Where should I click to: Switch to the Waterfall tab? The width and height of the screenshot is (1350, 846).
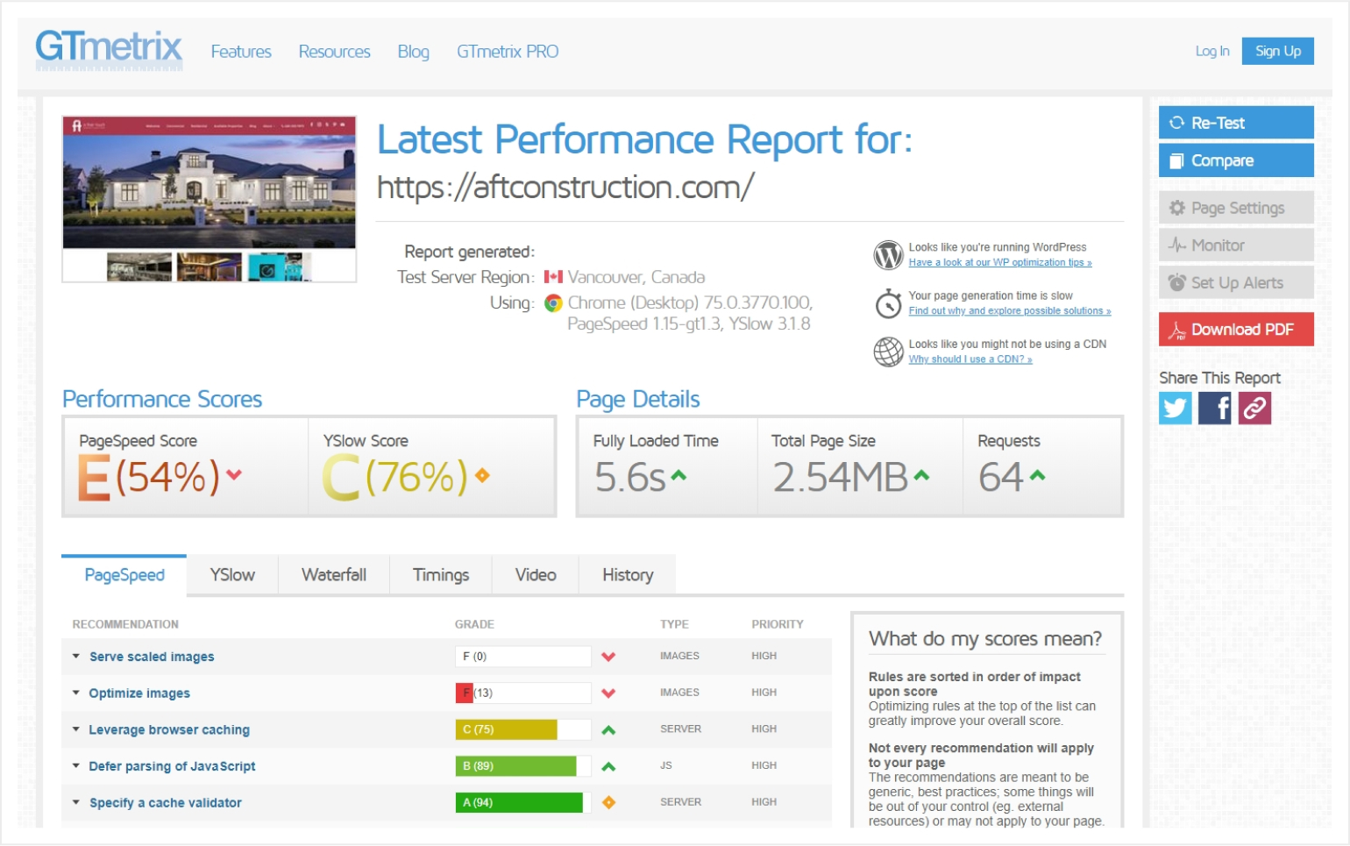coord(334,575)
